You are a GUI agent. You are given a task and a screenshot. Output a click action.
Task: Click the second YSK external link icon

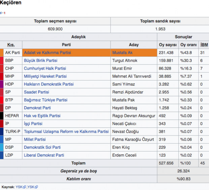point(36,187)
